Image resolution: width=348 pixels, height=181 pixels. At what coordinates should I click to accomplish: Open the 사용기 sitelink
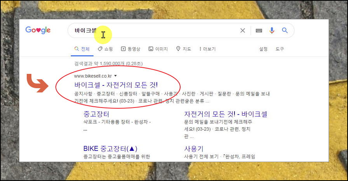(194, 149)
